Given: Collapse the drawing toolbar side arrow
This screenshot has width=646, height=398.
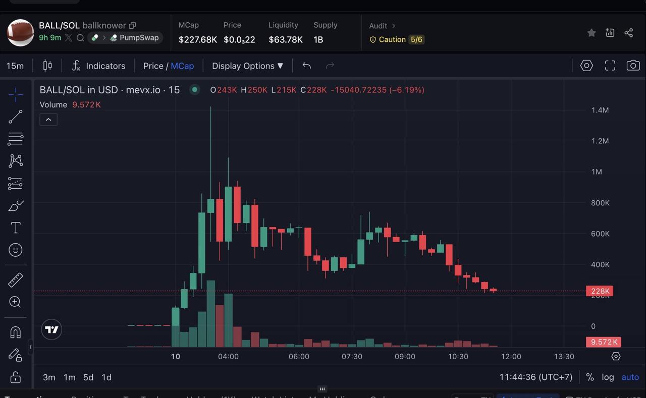Looking at the screenshot, I should point(30,347).
